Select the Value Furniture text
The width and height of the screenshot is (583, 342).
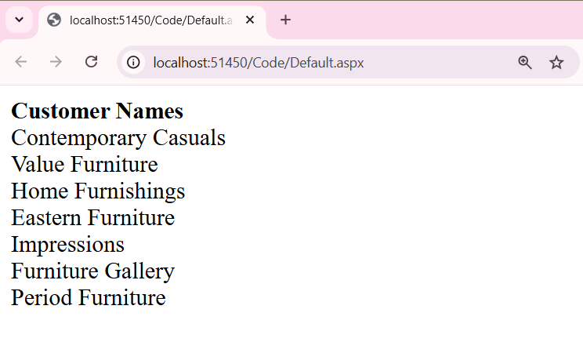(x=85, y=164)
